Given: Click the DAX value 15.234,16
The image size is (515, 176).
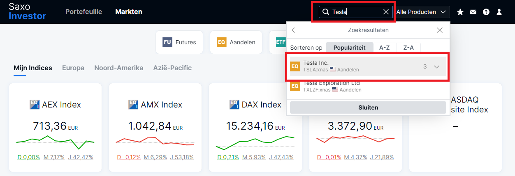Looking at the screenshot, I should coord(250,126).
